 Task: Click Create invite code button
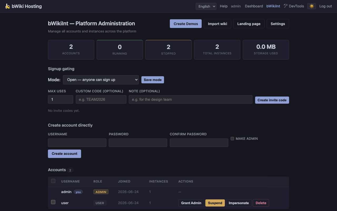272,100
